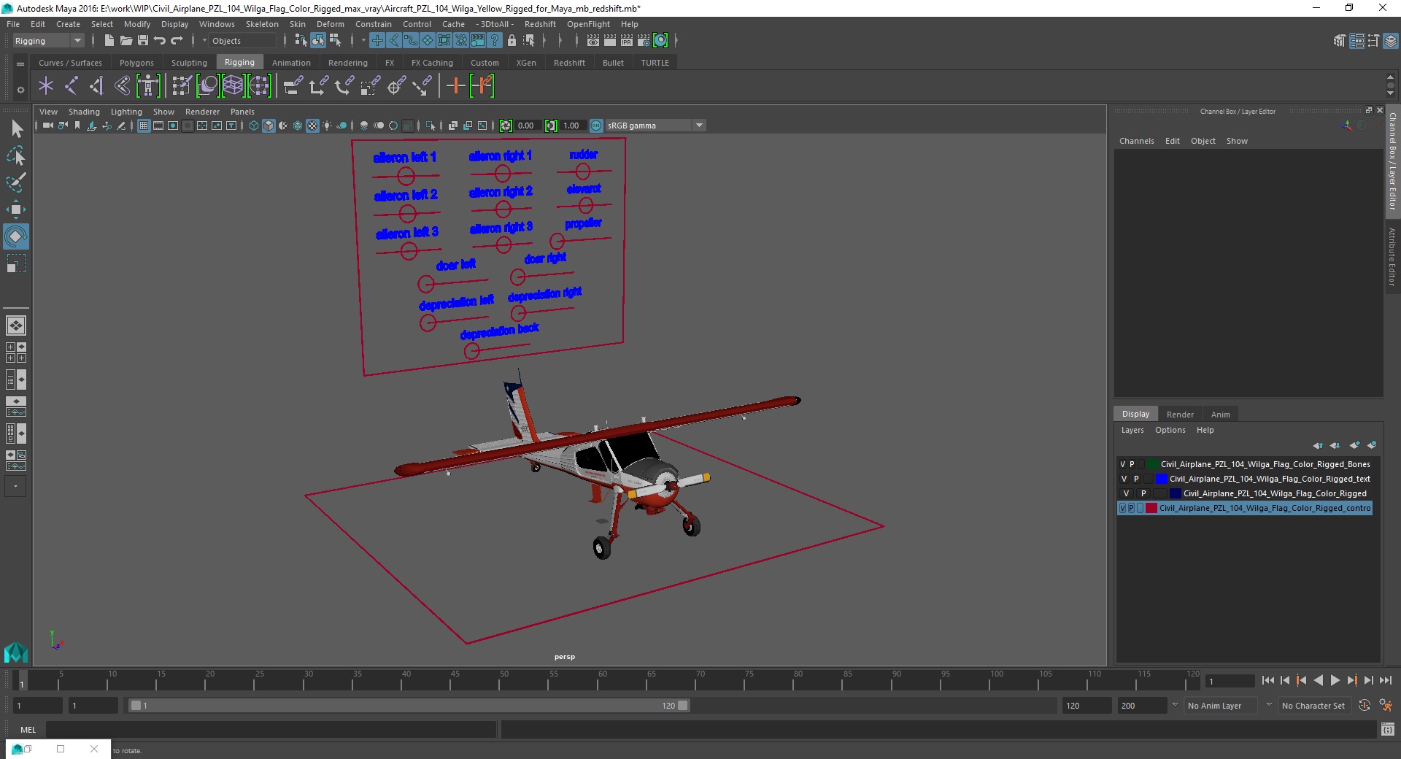The image size is (1401, 759).
Task: Redo the last action
Action: coord(177,41)
